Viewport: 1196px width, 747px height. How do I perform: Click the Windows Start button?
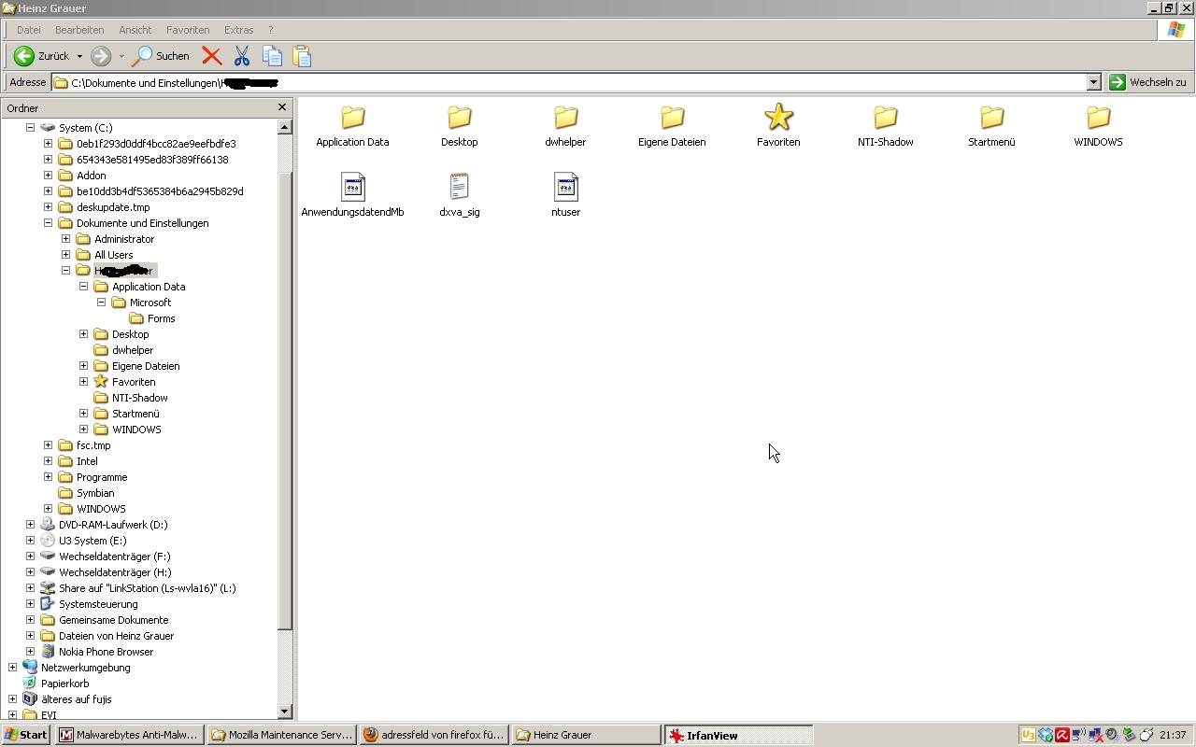[x=25, y=735]
